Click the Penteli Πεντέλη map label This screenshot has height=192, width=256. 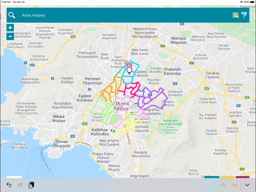click(x=224, y=47)
